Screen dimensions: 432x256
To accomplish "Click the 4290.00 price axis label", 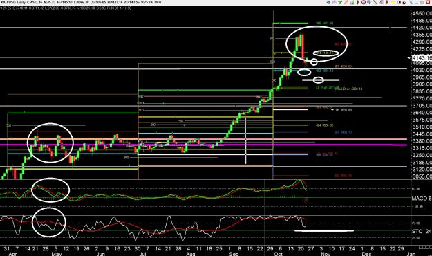I will (422, 42).
